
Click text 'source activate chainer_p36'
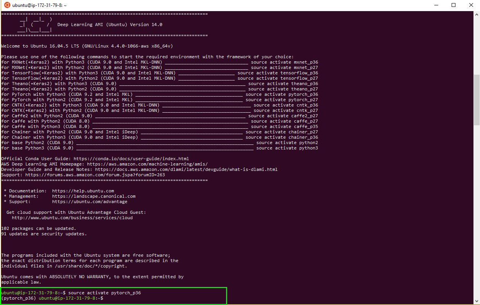coord(282,137)
